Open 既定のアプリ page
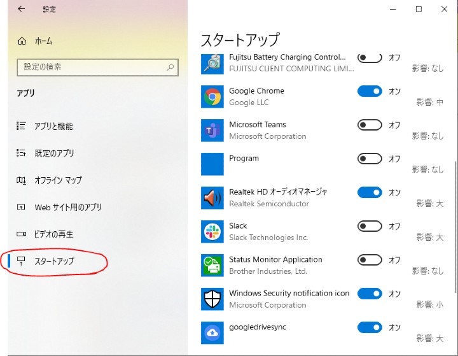Viewport: 458px width, 356px height. (54, 153)
